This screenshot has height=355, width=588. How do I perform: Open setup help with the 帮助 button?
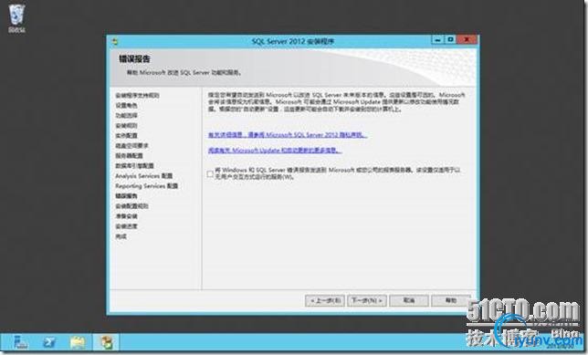(x=451, y=300)
